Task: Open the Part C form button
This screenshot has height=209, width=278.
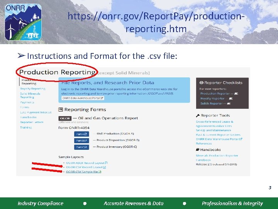Action: point(81,147)
